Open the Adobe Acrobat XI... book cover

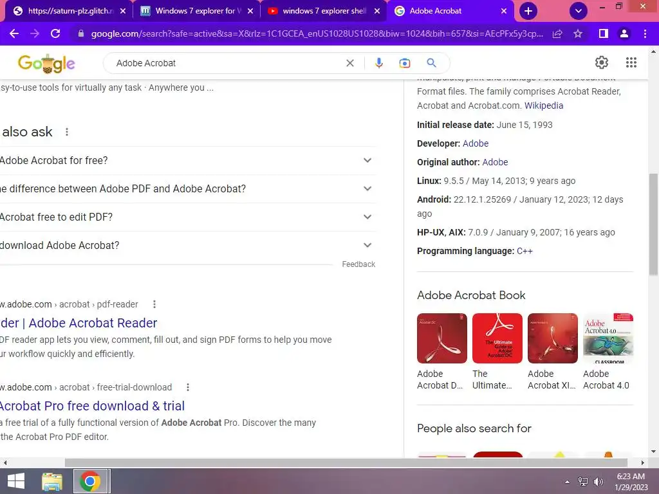tap(553, 338)
